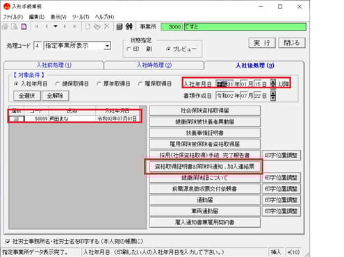Click 資格取得証明書&保険料通知,加入連絡票 button
The height and width of the screenshot is (257, 344).
click(x=205, y=167)
